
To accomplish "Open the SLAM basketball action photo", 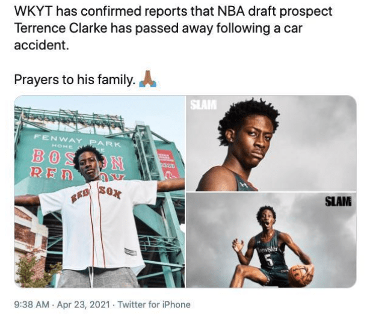I will point(271,240).
